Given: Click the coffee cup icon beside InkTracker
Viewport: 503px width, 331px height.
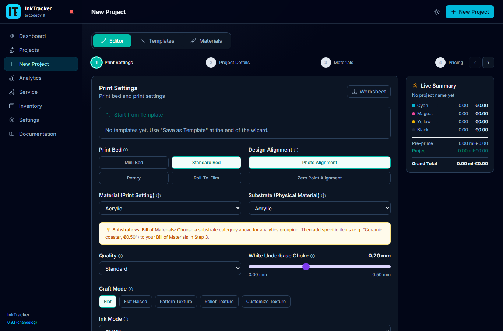Looking at the screenshot, I should coord(72,12).
